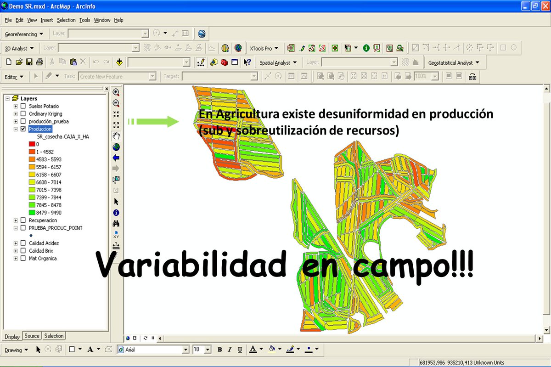
Task: Enable the Ordinary Kriging layer checkbox
Action: (x=23, y=114)
